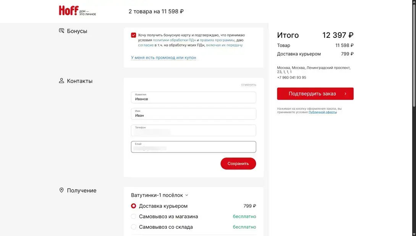Viewport: 416px width, 236px height.
Task: Open the политики обработки ПДн link
Action: pyautogui.click(x=174, y=40)
